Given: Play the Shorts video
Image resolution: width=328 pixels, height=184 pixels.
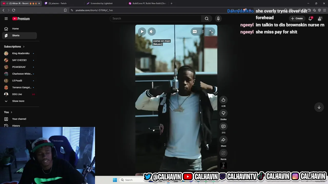Looking at the screenshot, I should (x=142, y=31).
